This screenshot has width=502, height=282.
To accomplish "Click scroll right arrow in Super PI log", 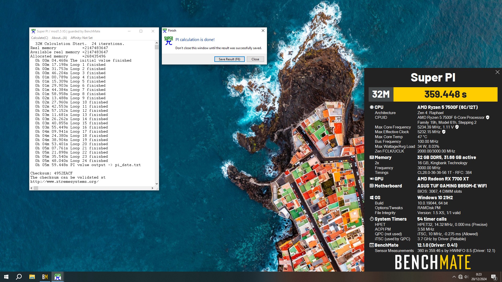I will tap(152, 188).
